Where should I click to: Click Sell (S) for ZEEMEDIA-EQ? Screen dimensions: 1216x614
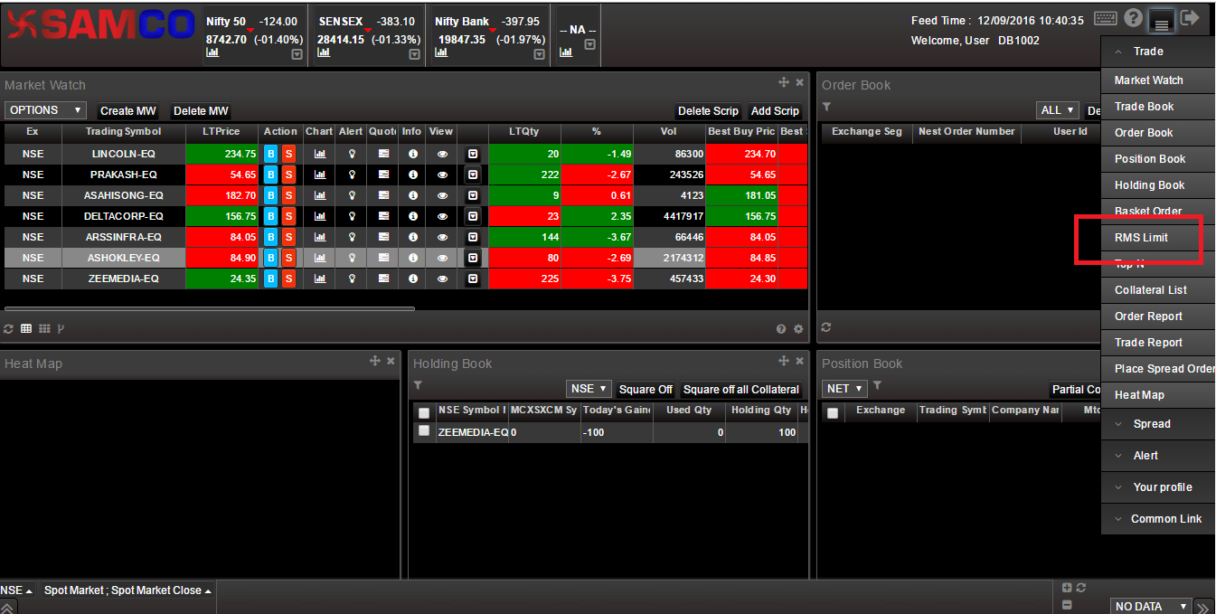tap(288, 279)
